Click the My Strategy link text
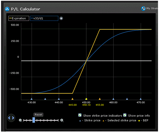159x132 pixels. pyautogui.click(x=151, y=8)
